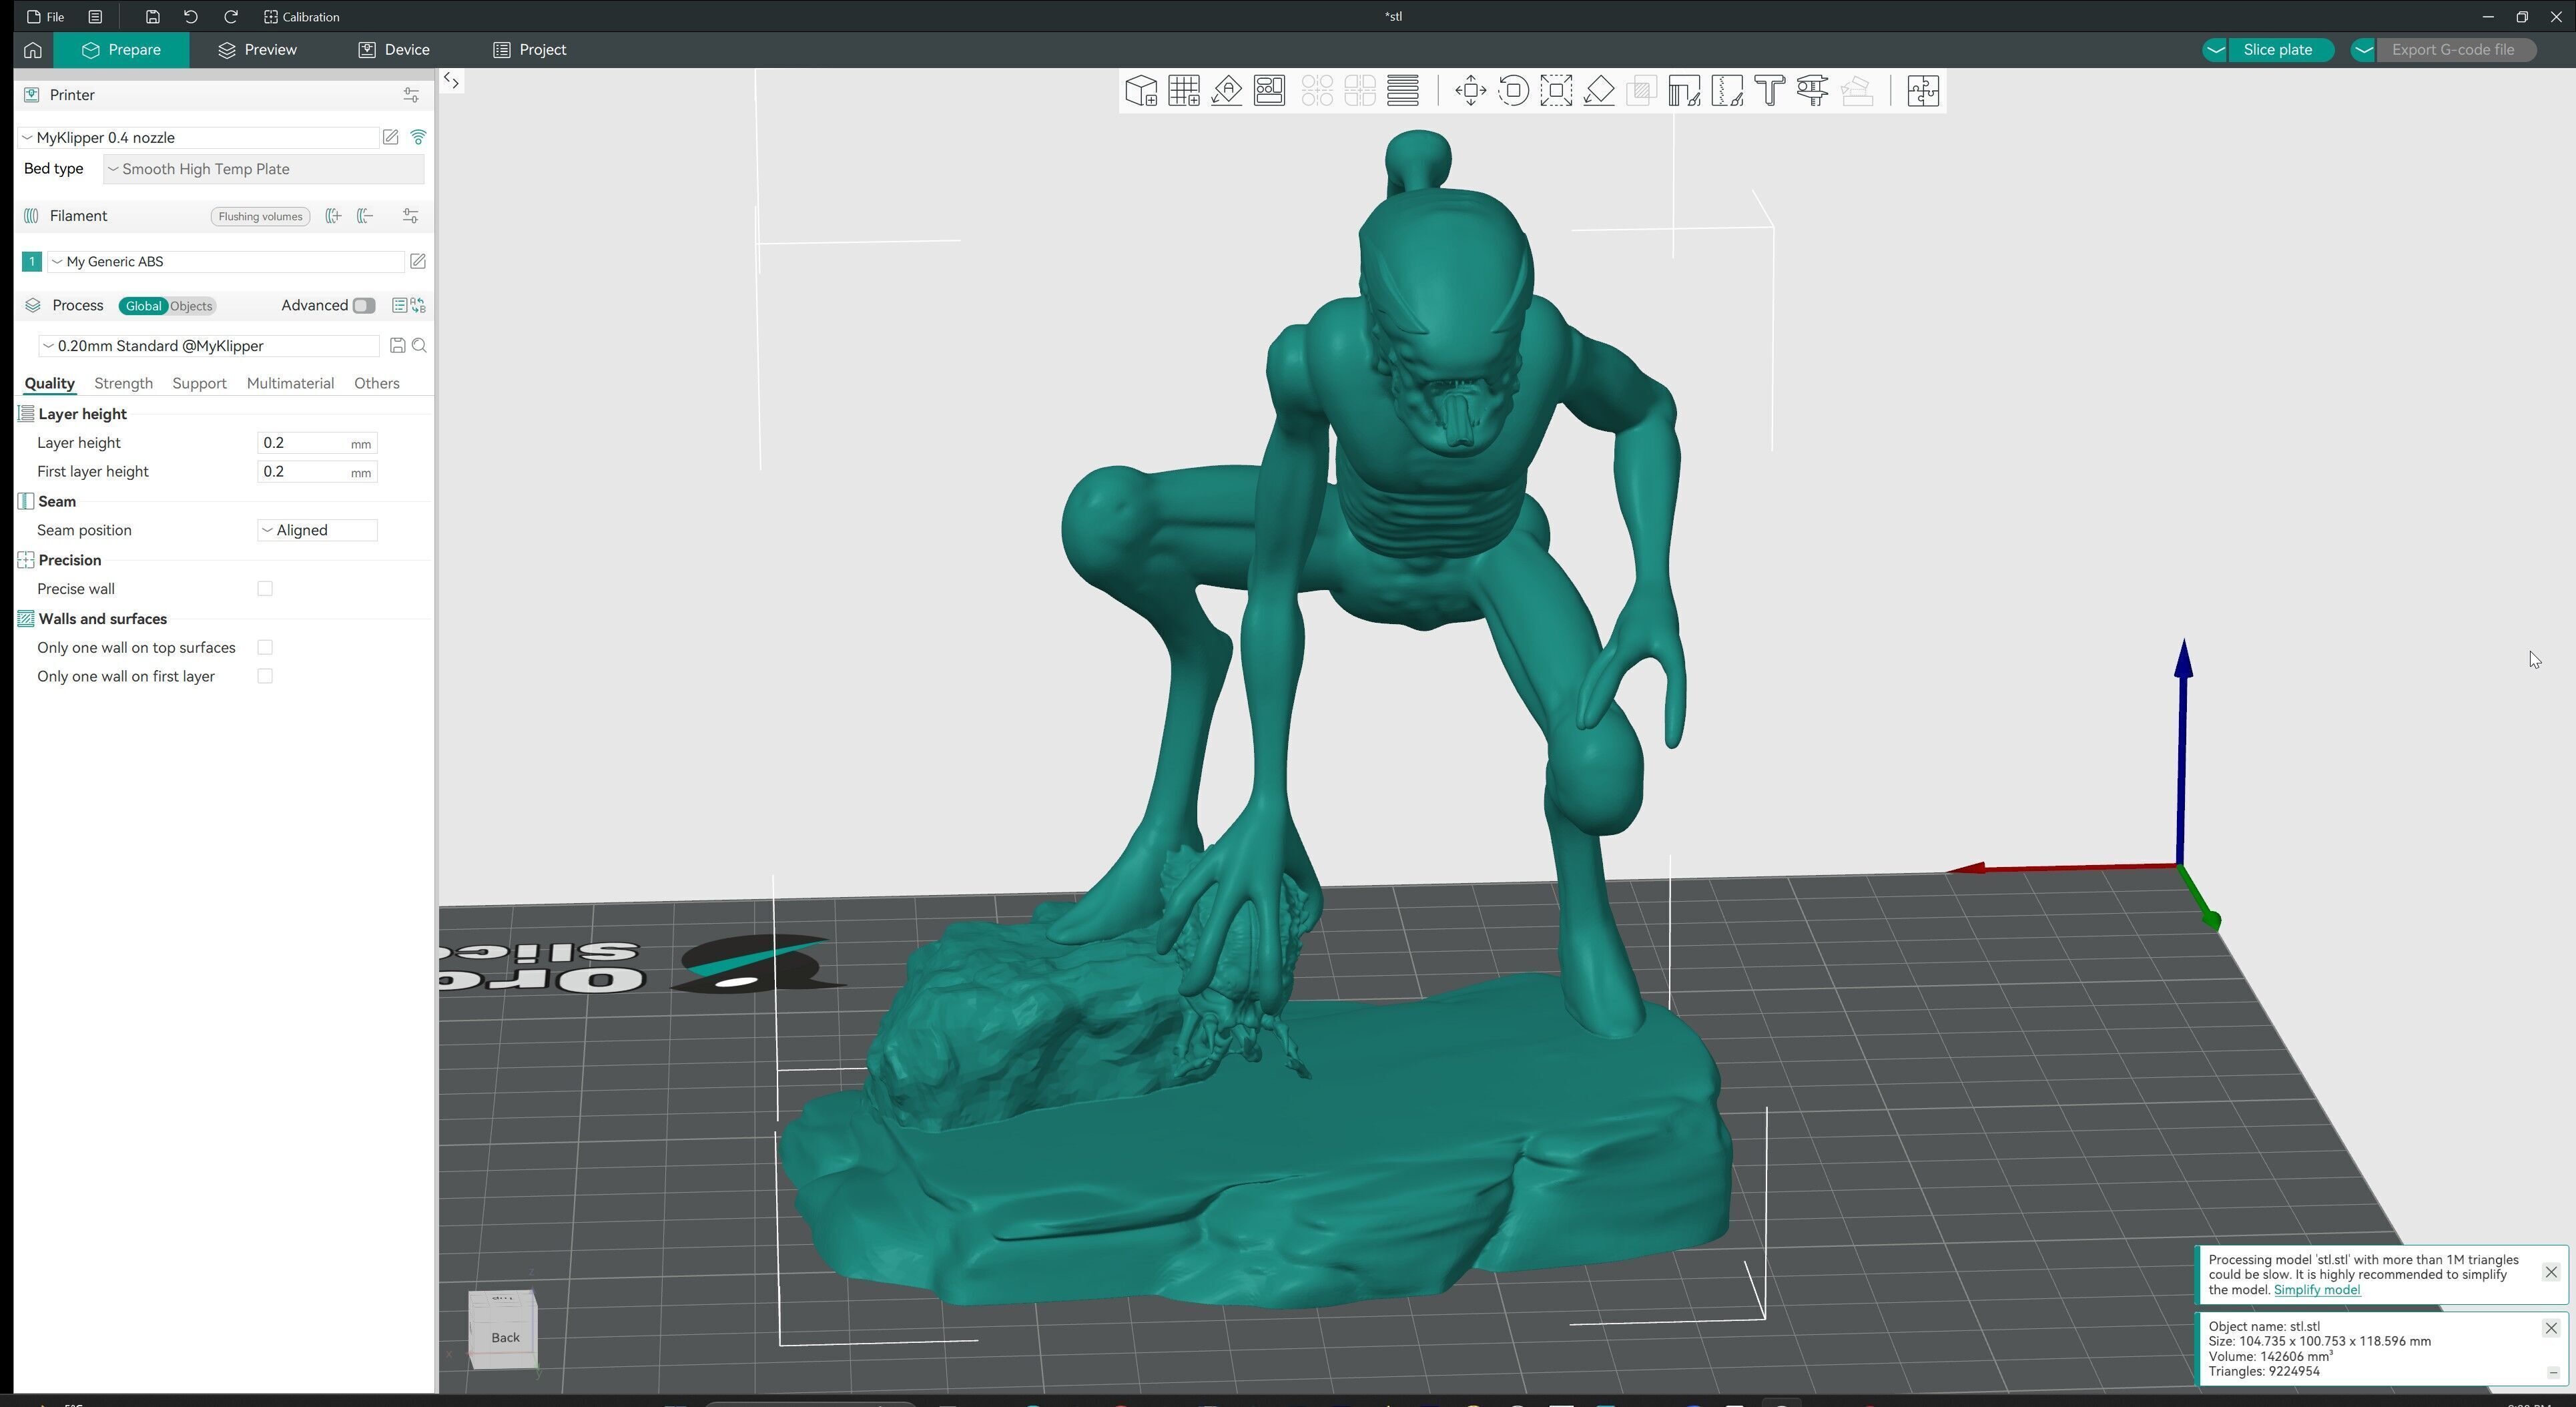Click the Add object cube icon
Screen dimensions: 2576x1407
coord(1141,91)
